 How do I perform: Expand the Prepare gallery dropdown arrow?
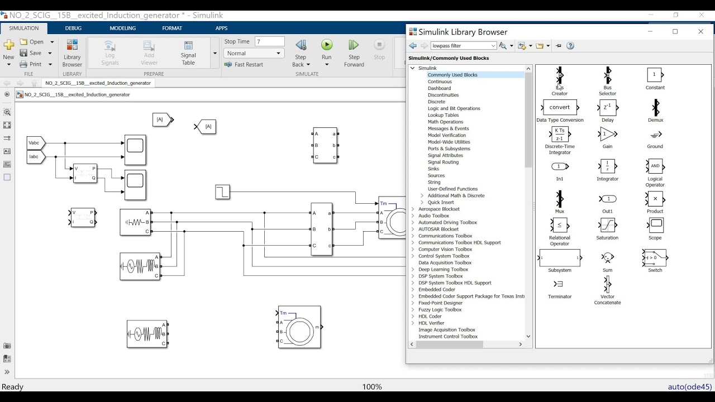click(214, 54)
